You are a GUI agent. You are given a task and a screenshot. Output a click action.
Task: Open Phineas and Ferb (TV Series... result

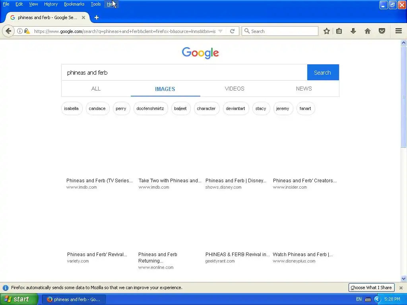tap(99, 181)
